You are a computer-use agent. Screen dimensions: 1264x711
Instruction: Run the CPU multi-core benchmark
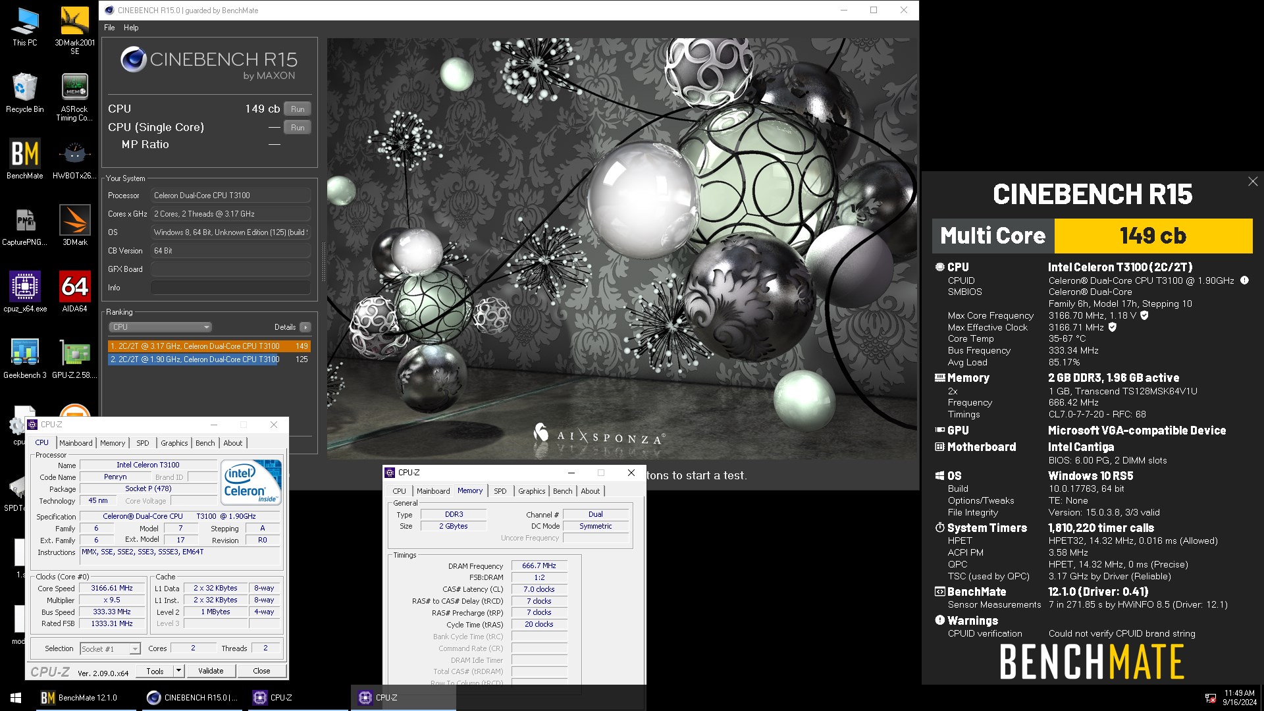click(x=298, y=109)
